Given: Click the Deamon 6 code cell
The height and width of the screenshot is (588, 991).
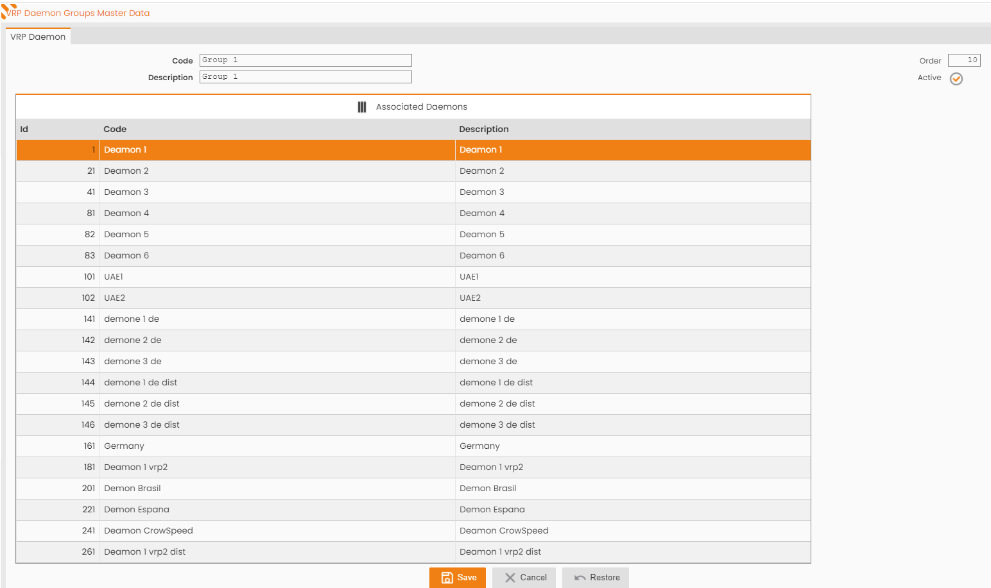Looking at the screenshot, I should coord(277,256).
